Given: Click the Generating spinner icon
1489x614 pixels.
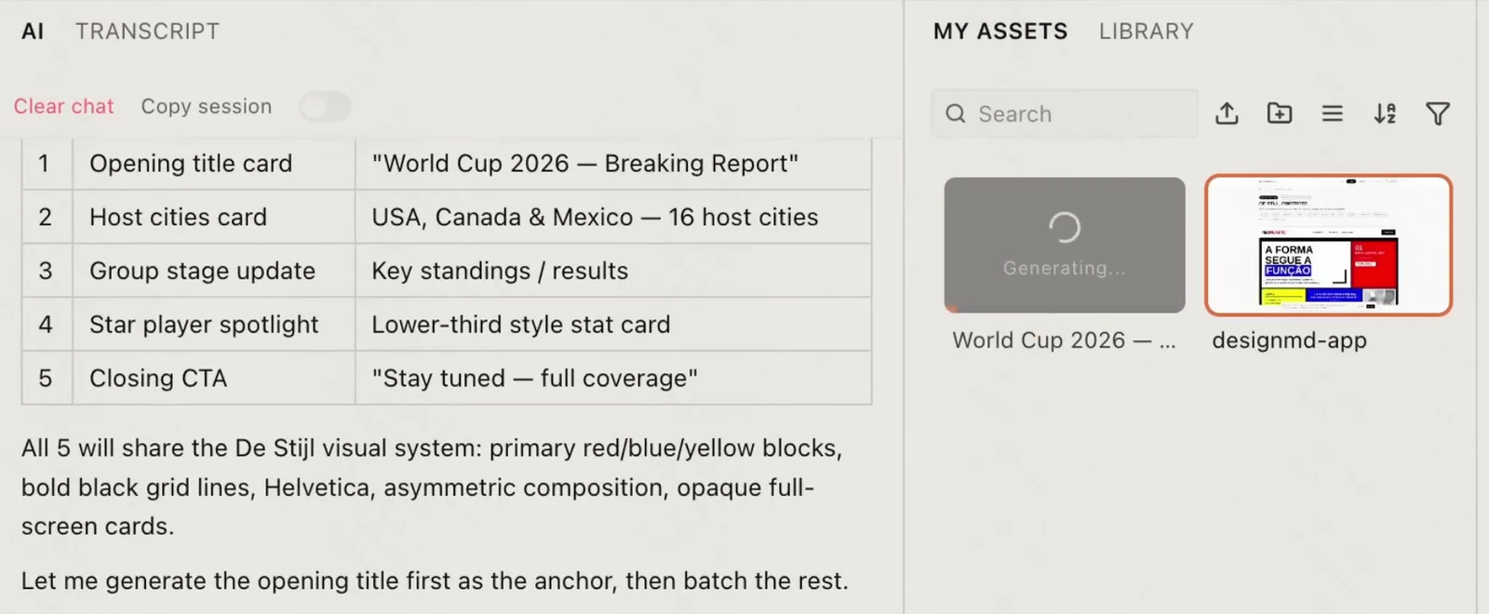Looking at the screenshot, I should pos(1065,227).
